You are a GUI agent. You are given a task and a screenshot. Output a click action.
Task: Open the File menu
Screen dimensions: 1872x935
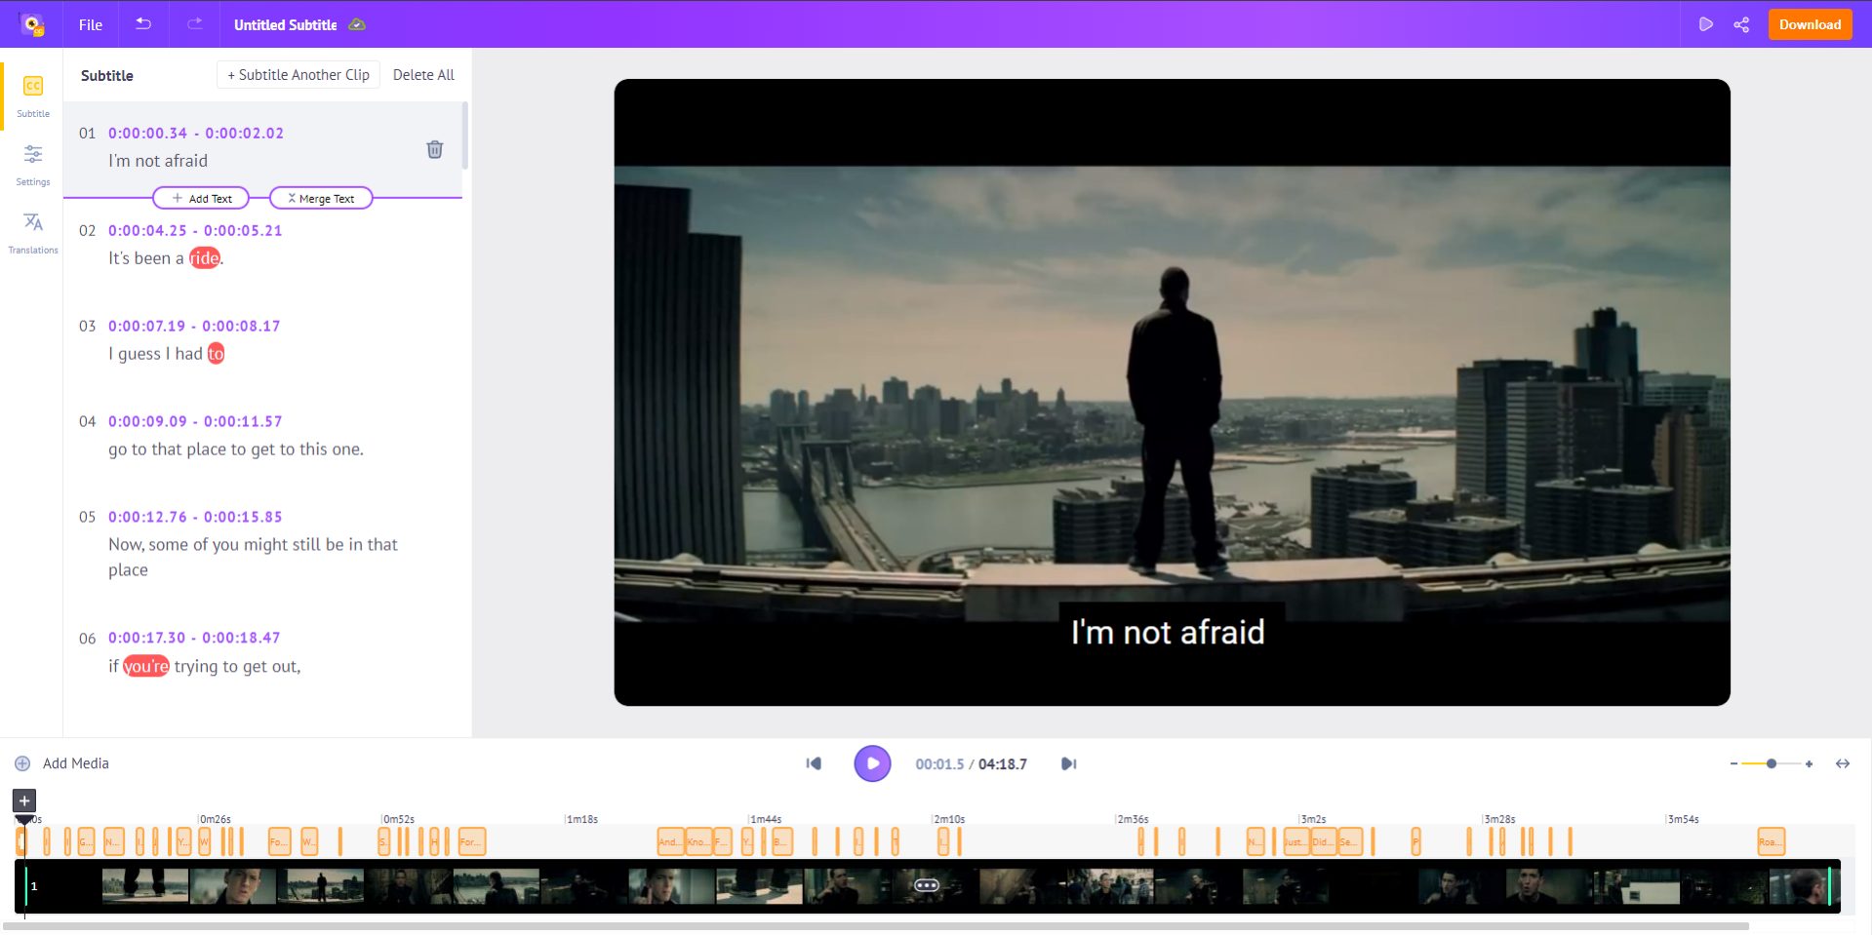(90, 25)
